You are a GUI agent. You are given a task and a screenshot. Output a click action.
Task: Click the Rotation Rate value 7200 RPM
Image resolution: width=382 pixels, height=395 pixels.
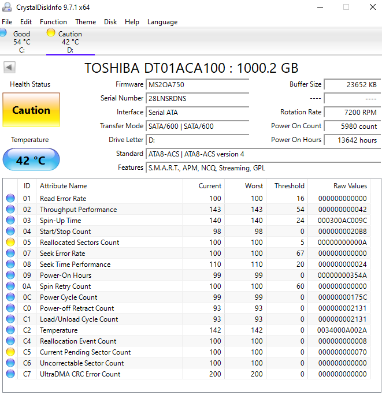tap(353, 112)
